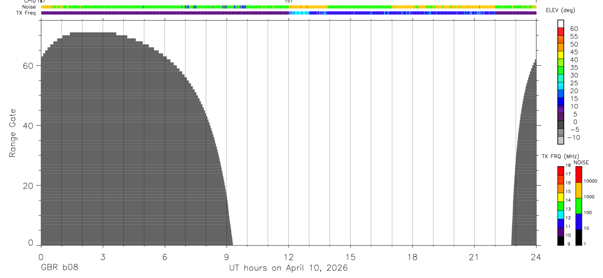The width and height of the screenshot is (603, 278).
Task: Select the green NOISE swatch between 1000 and 100
Action: [578, 206]
